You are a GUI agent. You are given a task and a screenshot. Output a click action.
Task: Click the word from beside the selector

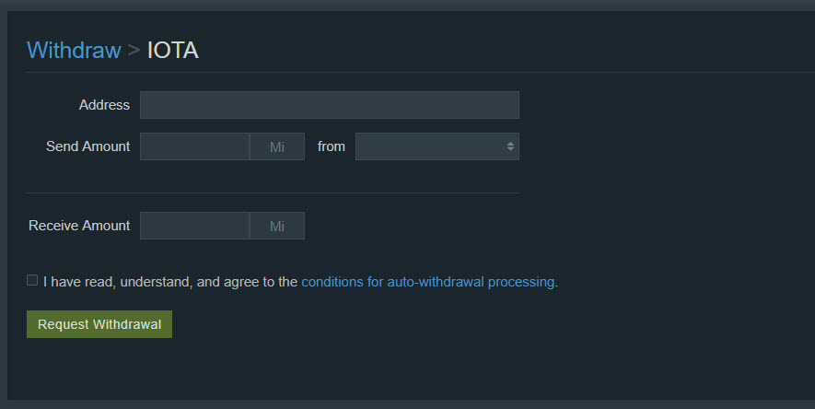tap(332, 146)
